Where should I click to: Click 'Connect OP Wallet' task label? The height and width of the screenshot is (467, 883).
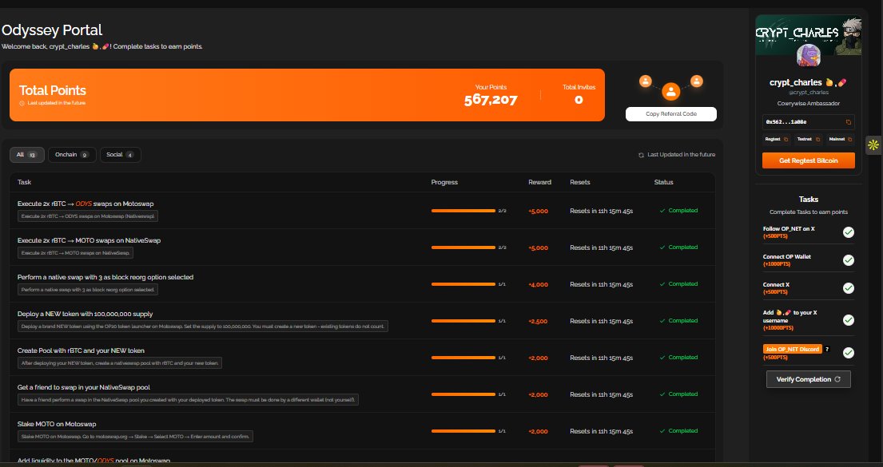tap(786, 256)
